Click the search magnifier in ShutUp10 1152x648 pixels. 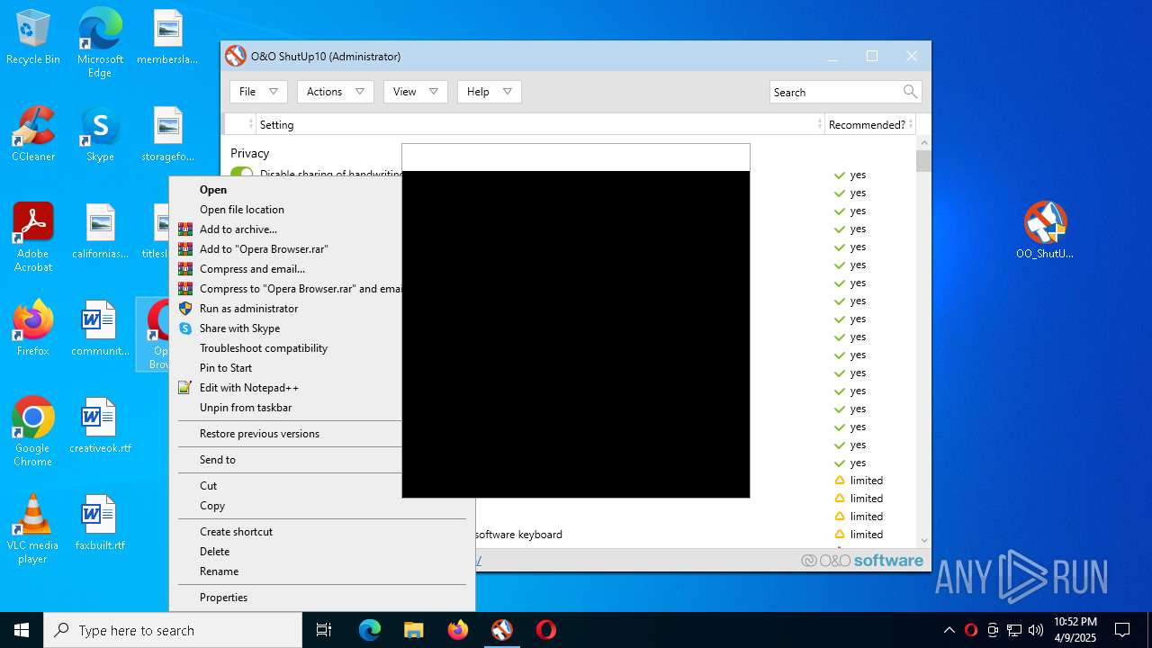pos(910,92)
